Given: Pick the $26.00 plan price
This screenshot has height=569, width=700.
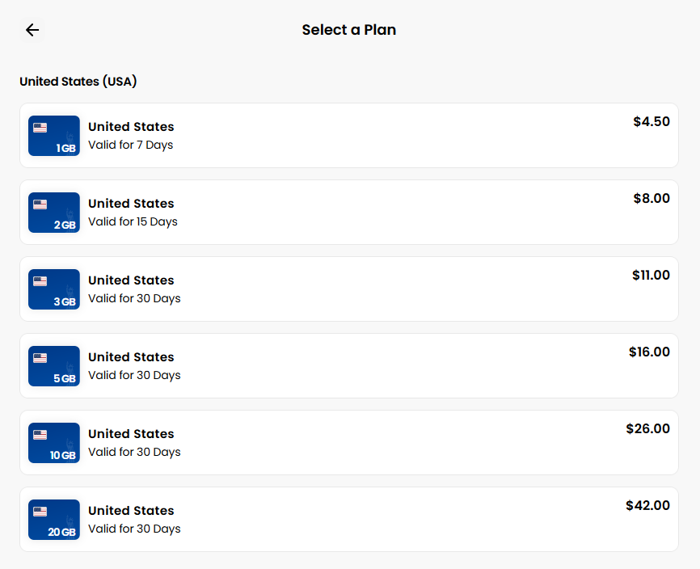Looking at the screenshot, I should (647, 429).
